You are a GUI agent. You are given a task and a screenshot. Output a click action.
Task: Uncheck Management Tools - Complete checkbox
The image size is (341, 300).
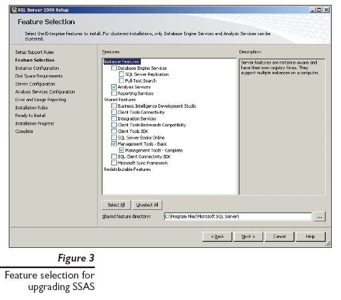121,150
